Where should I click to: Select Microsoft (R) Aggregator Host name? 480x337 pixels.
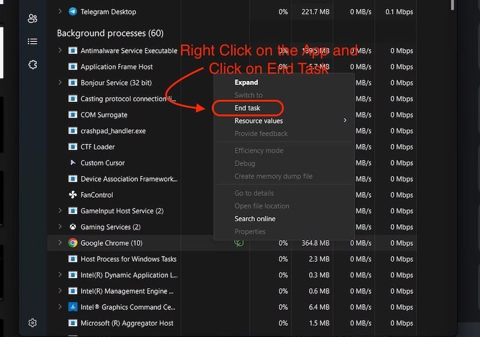click(127, 323)
